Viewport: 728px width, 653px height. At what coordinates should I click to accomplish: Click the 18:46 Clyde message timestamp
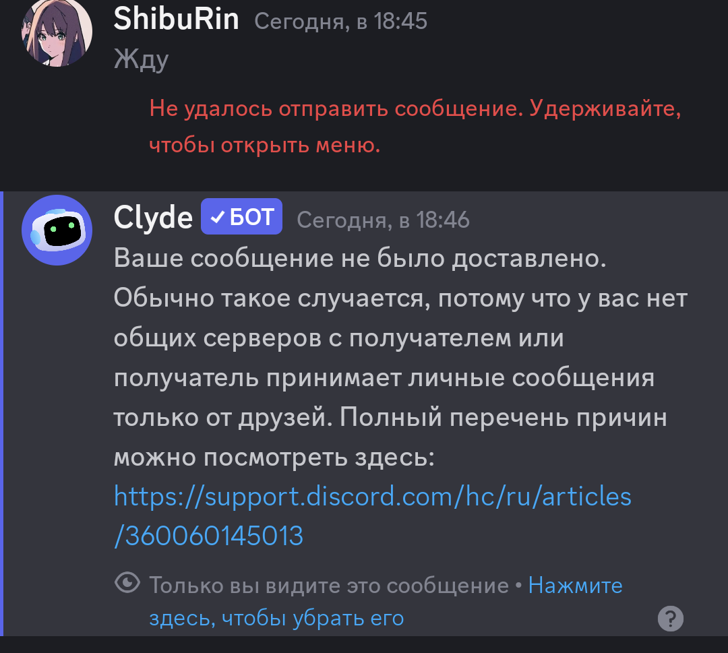(383, 220)
